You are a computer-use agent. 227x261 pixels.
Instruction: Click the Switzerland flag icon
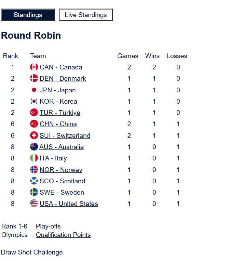pyautogui.click(x=34, y=135)
